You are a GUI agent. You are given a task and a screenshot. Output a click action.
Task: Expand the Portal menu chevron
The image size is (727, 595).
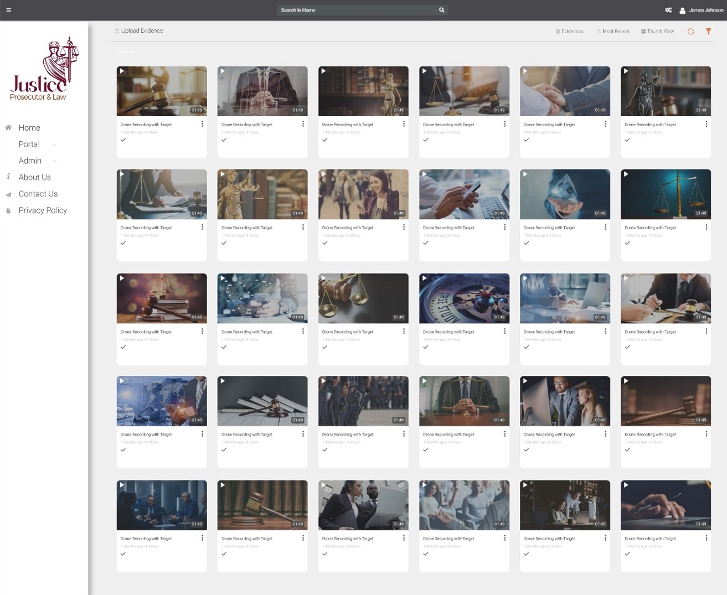tap(54, 145)
